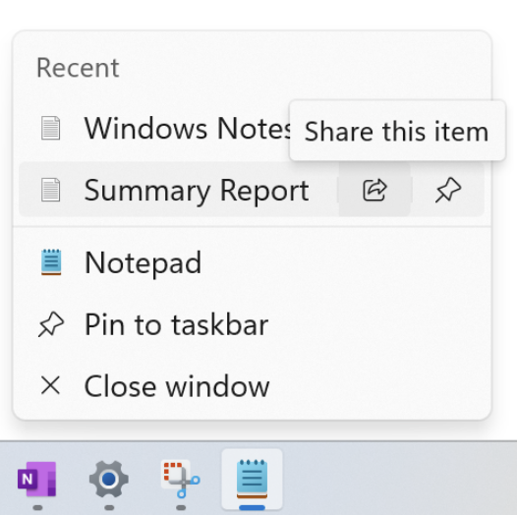Click the blue Notepad icon in the jump list
Screen dimensions: 517x515
[51, 262]
